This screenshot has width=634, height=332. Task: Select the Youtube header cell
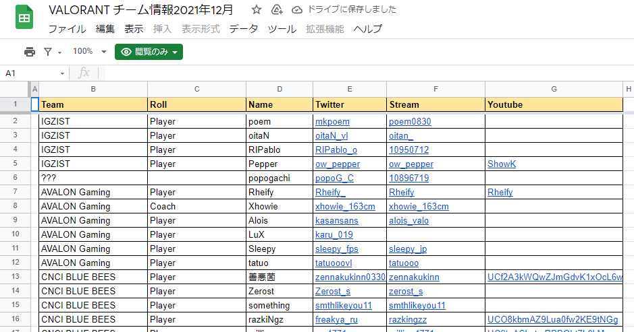(554, 104)
